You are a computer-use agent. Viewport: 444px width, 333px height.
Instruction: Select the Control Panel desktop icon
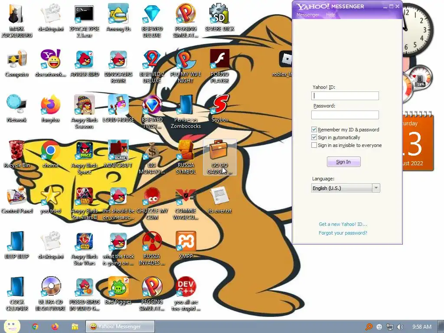coord(17,199)
